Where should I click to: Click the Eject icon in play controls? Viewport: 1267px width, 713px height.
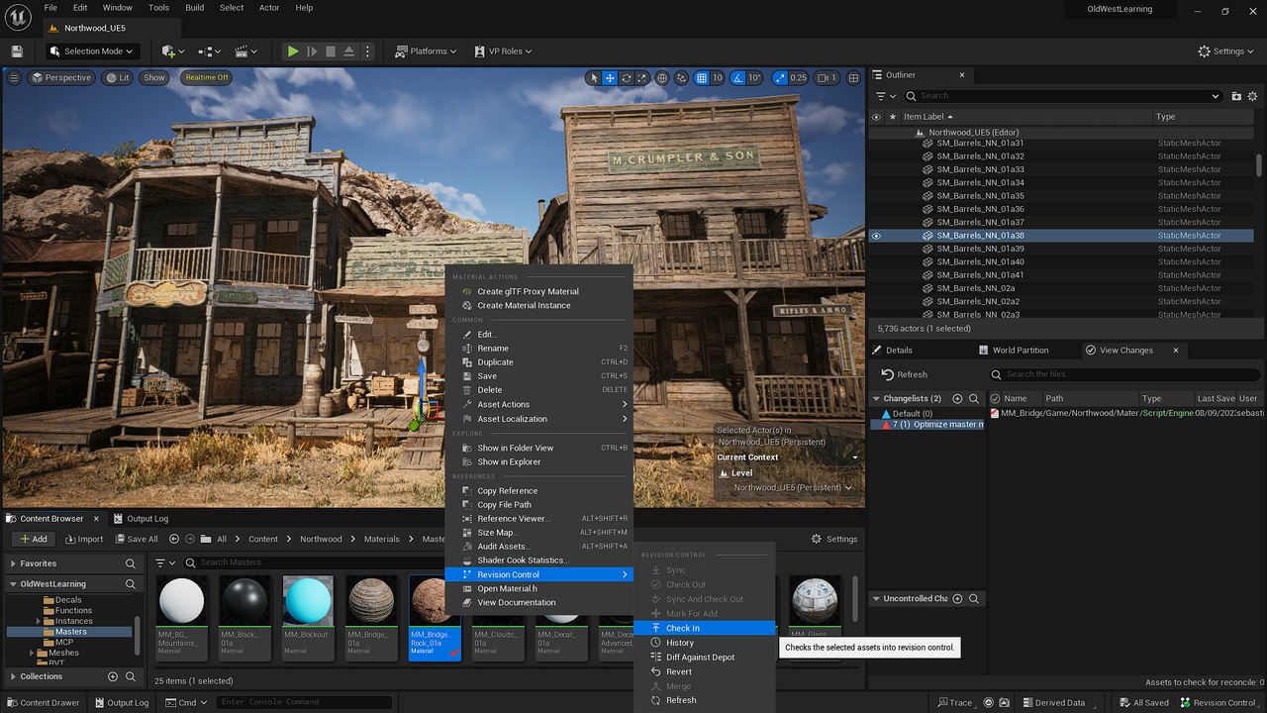(x=349, y=51)
